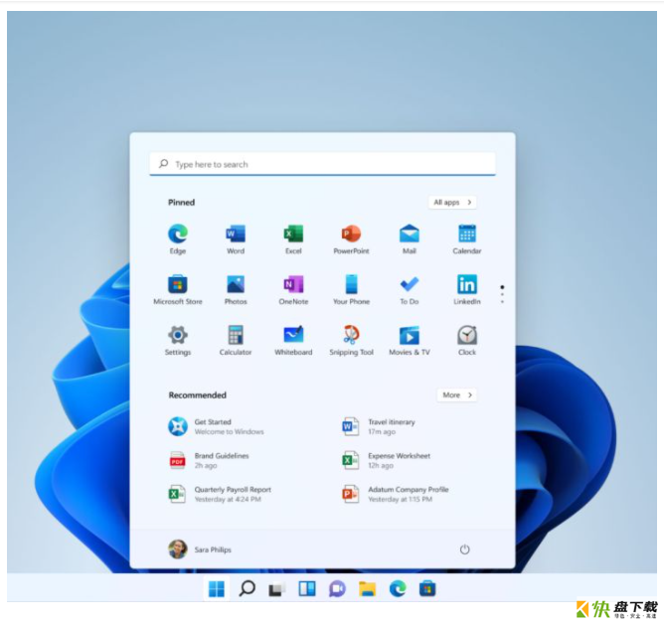Open the Edge pinned app
Image resolution: width=664 pixels, height=627 pixels.
(178, 238)
